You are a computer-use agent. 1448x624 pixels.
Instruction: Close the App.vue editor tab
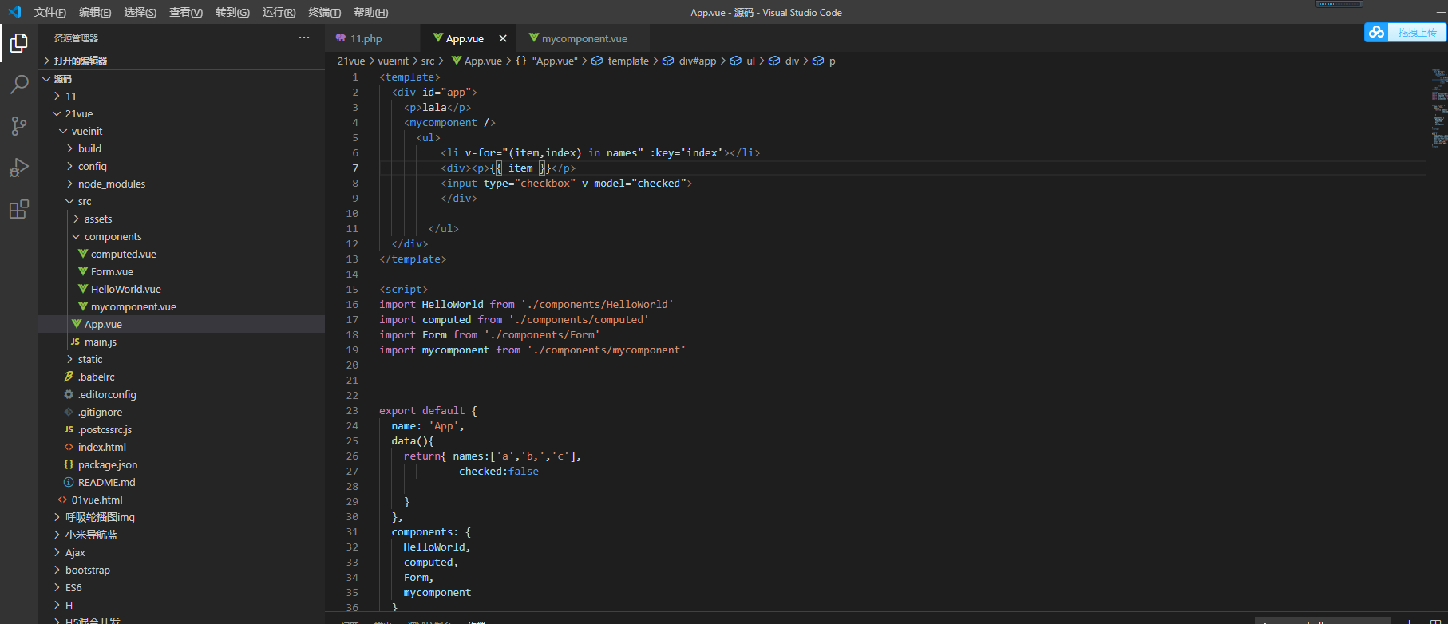pos(503,38)
